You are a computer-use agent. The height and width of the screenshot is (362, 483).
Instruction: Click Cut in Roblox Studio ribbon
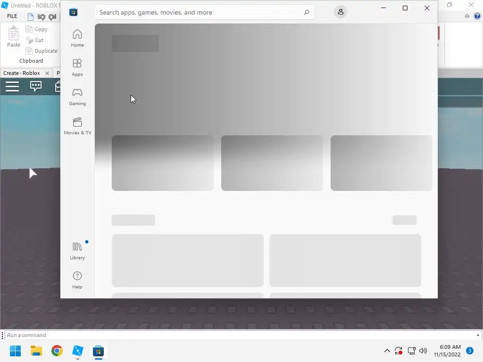[35, 40]
